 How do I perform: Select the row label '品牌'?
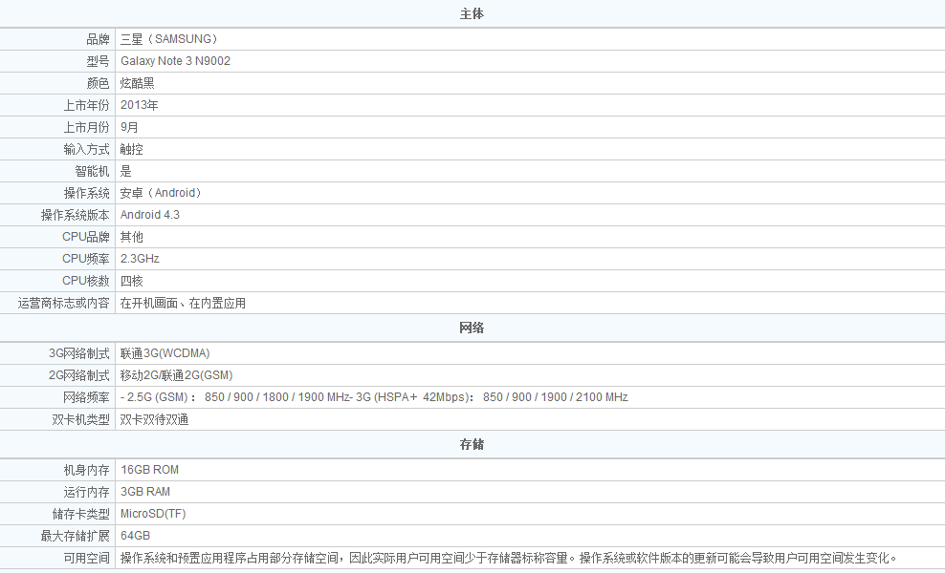pyautogui.click(x=98, y=39)
